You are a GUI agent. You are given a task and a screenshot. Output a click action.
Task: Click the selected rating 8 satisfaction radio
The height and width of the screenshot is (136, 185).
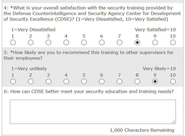[137, 42]
